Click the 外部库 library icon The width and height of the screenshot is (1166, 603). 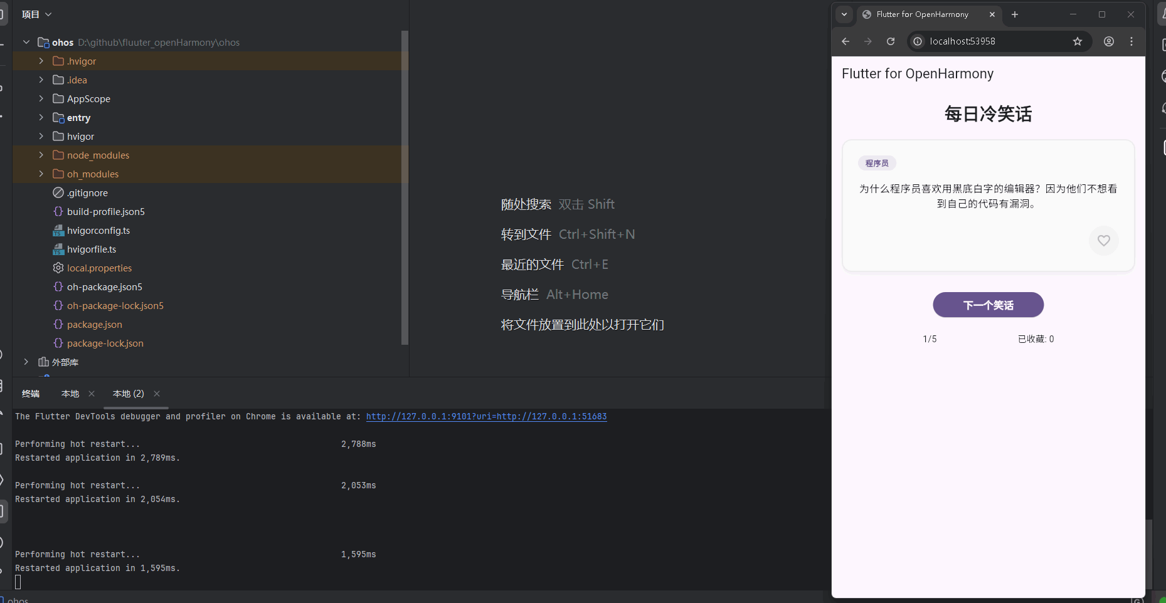(x=43, y=362)
